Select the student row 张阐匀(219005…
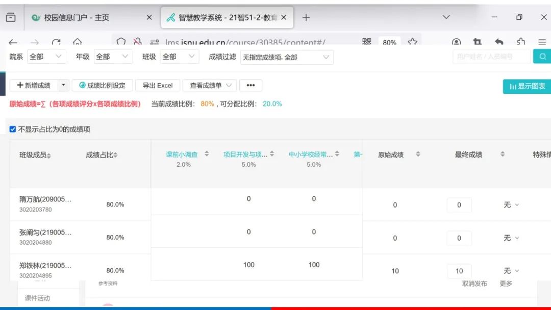551x310 pixels. click(x=45, y=232)
